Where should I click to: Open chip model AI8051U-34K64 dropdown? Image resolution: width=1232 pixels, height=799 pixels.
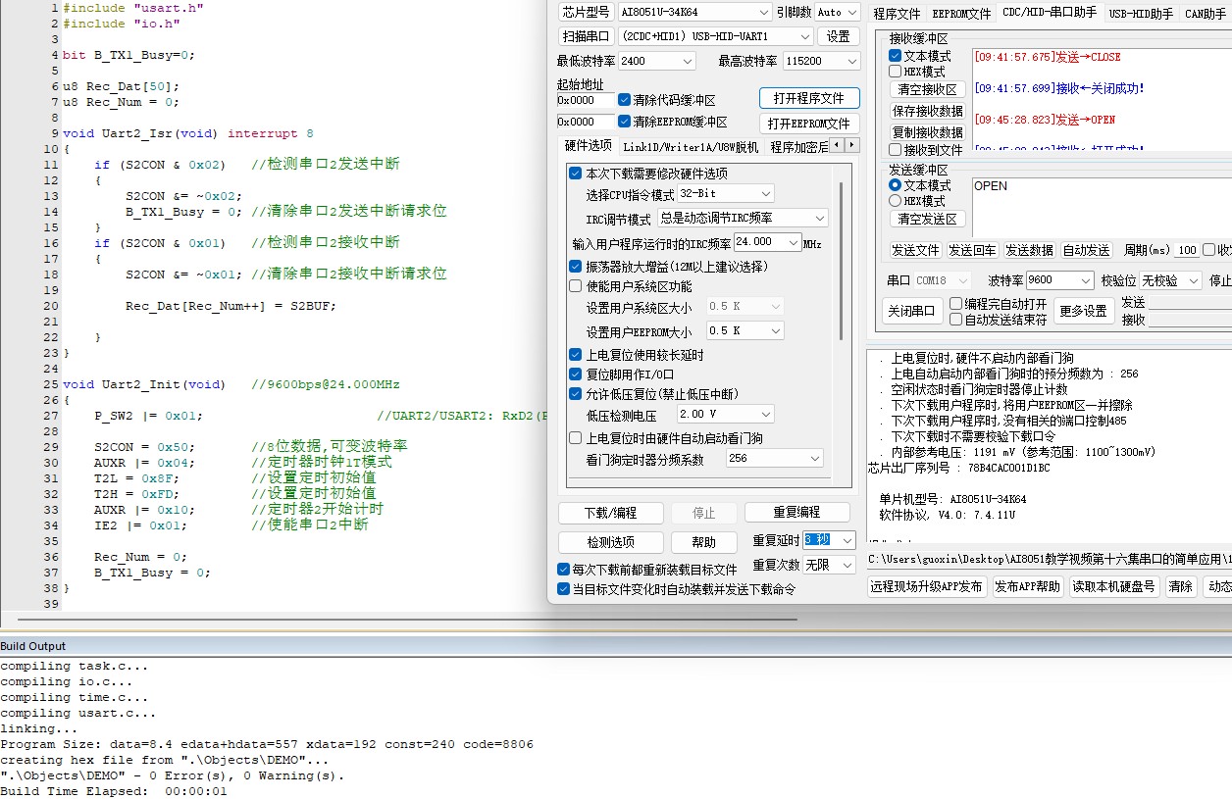point(694,12)
